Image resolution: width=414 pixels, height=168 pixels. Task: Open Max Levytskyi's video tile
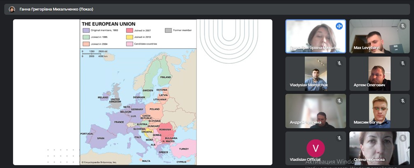[379, 36]
